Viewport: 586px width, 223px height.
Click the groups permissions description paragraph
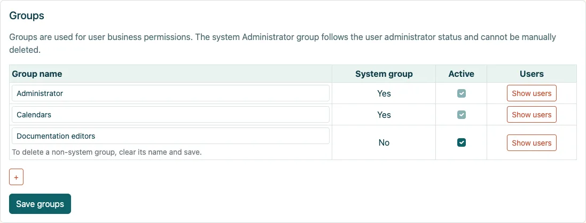tap(283, 43)
